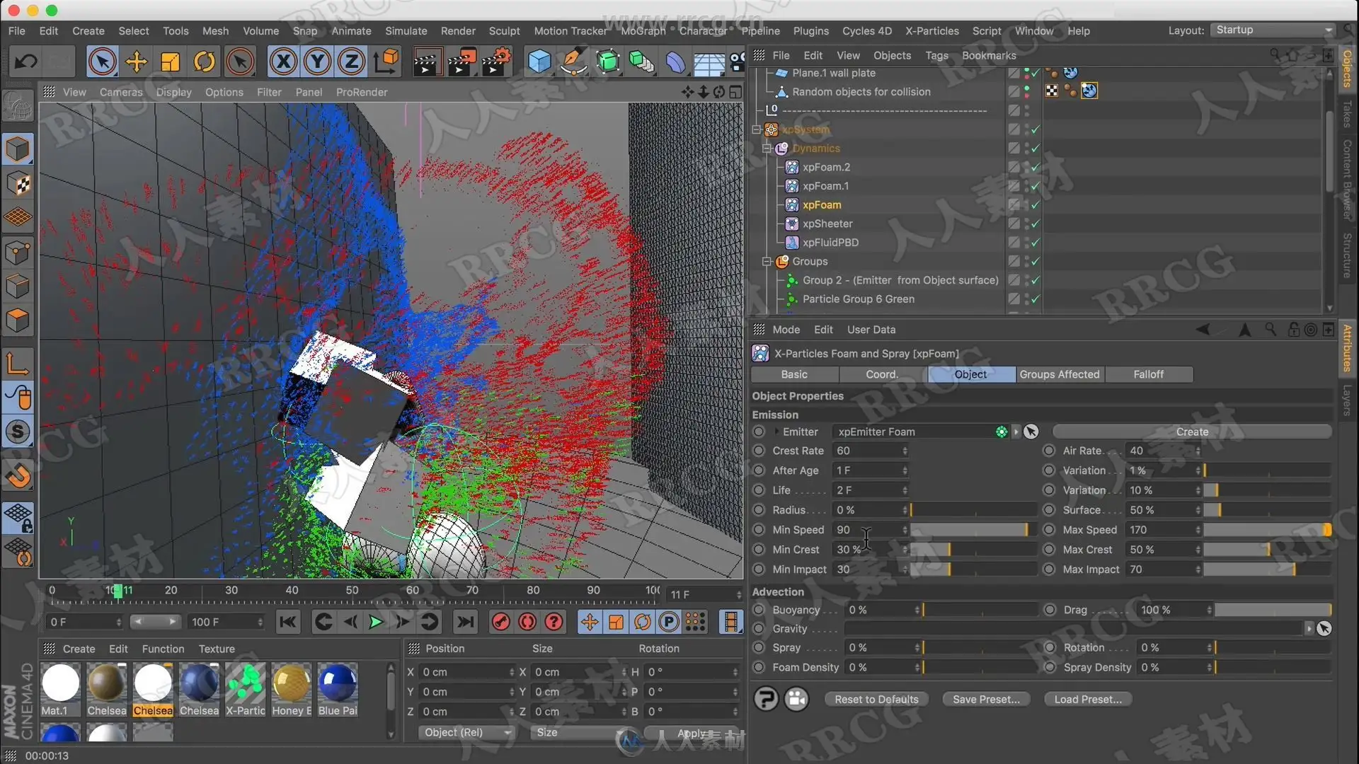Add a cube primitive object
Image resolution: width=1359 pixels, height=764 pixels.
click(x=539, y=62)
